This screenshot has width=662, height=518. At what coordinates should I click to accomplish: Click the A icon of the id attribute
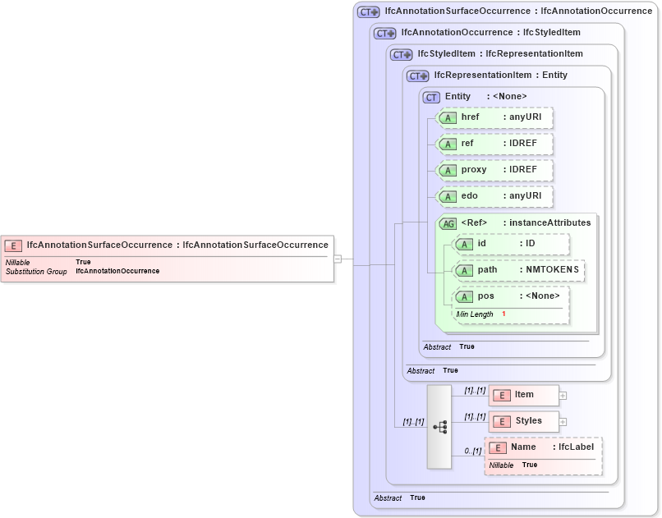click(464, 244)
